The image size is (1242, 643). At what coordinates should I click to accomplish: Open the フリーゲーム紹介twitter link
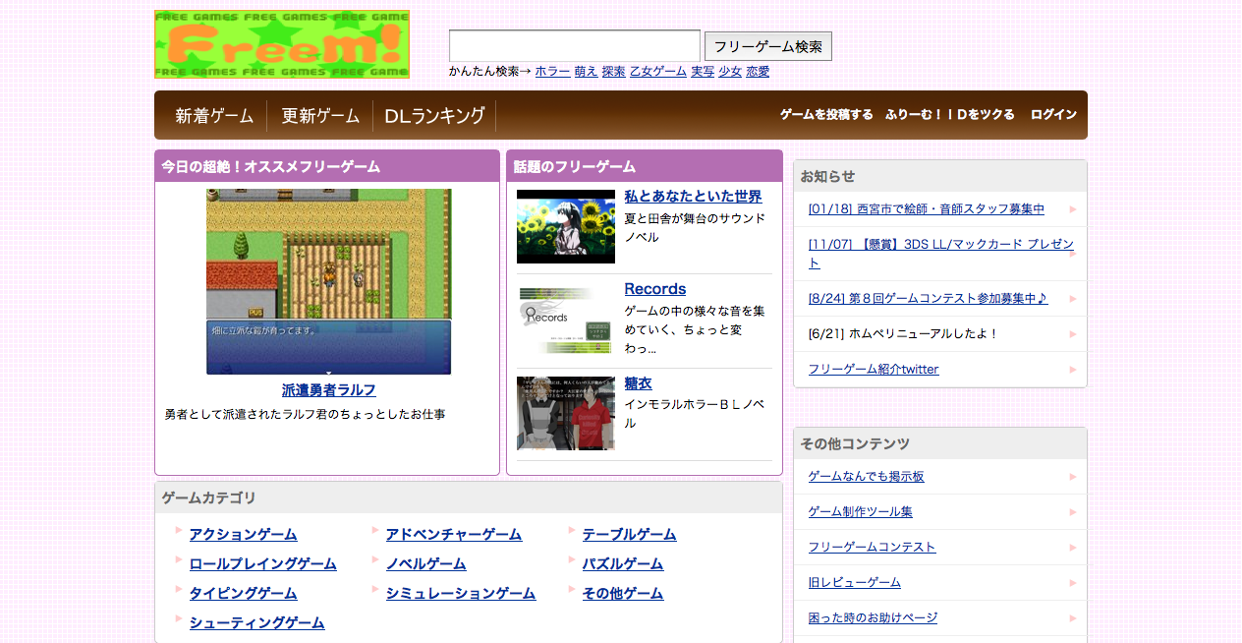pyautogui.click(x=874, y=370)
